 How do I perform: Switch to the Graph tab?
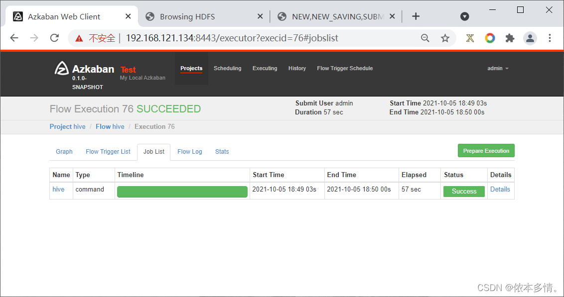(64, 152)
